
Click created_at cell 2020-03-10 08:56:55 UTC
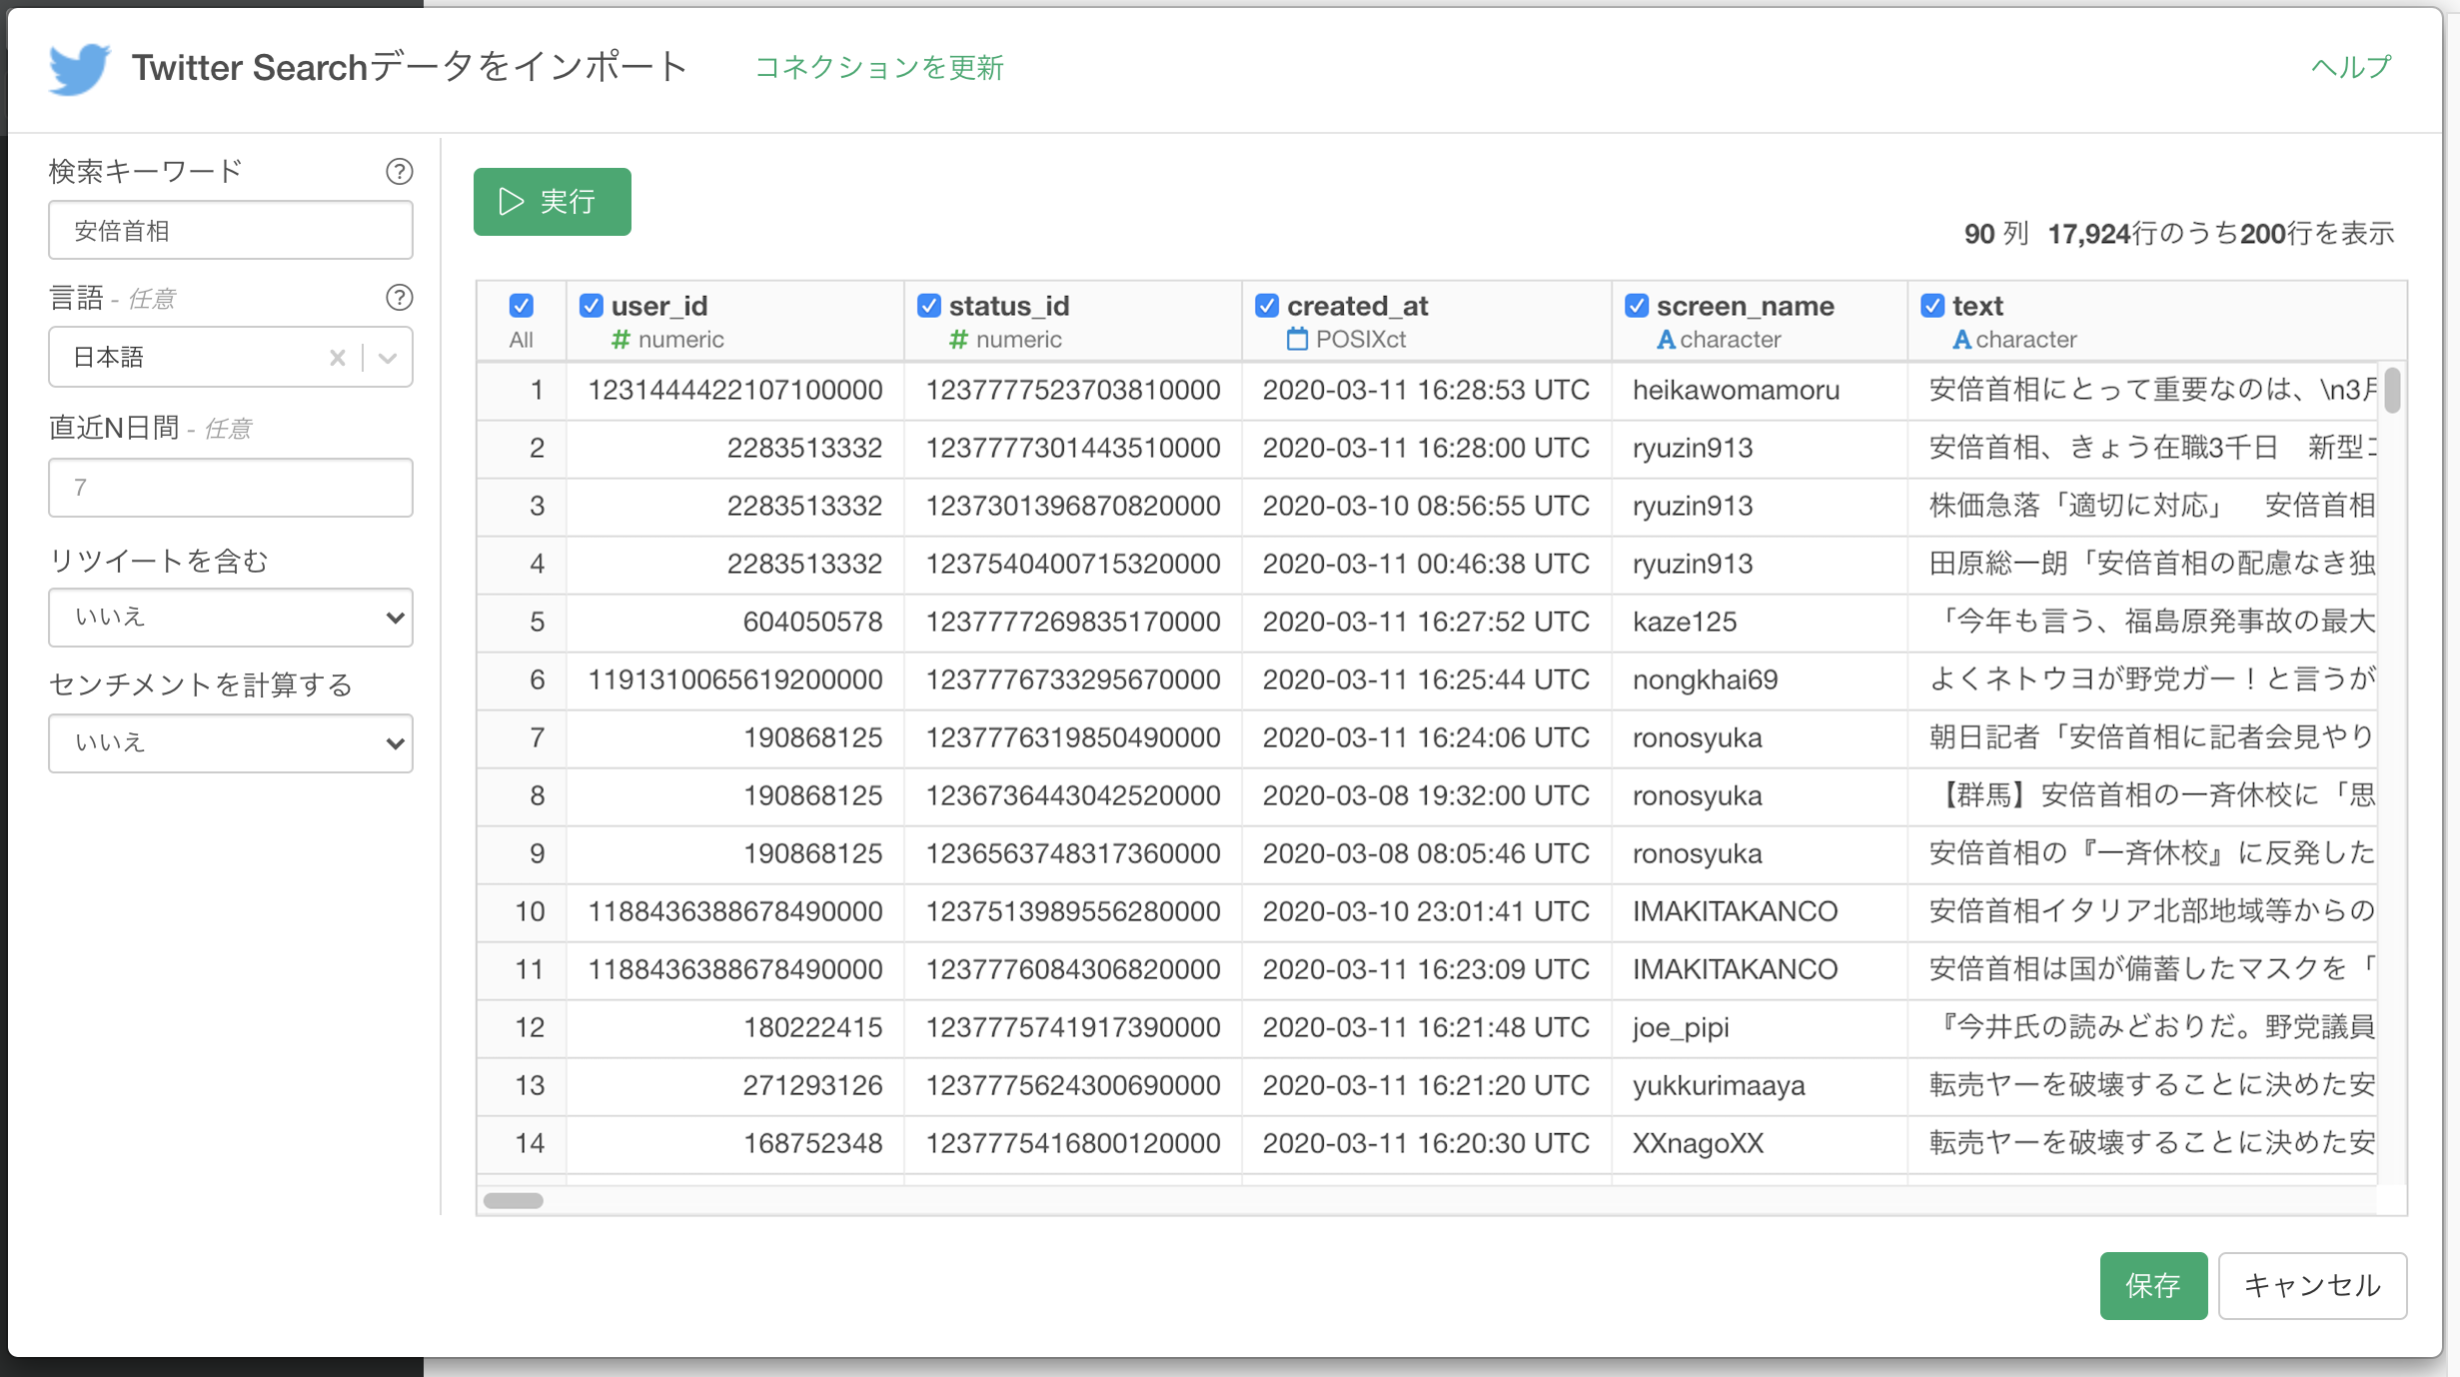coord(1427,507)
